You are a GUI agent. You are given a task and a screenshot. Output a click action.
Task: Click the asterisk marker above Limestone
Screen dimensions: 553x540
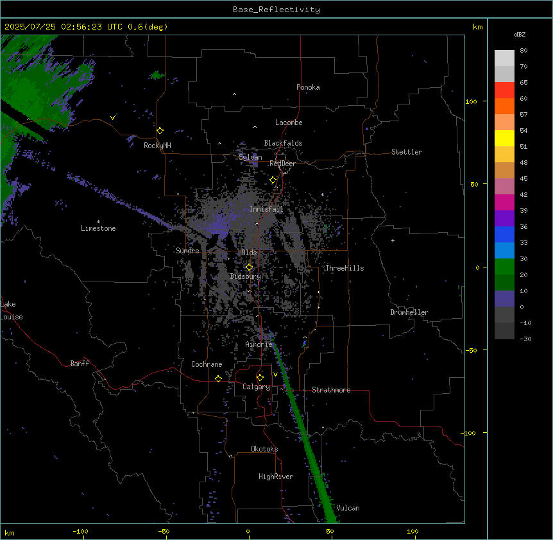click(x=98, y=222)
